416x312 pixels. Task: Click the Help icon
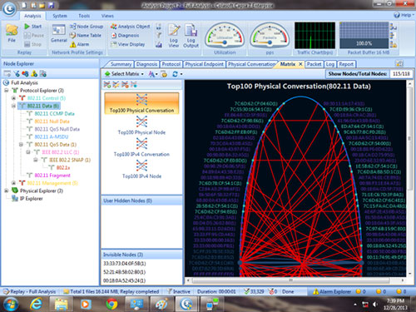point(397,15)
